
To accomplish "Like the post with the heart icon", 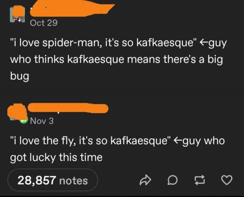I will 227,180.
